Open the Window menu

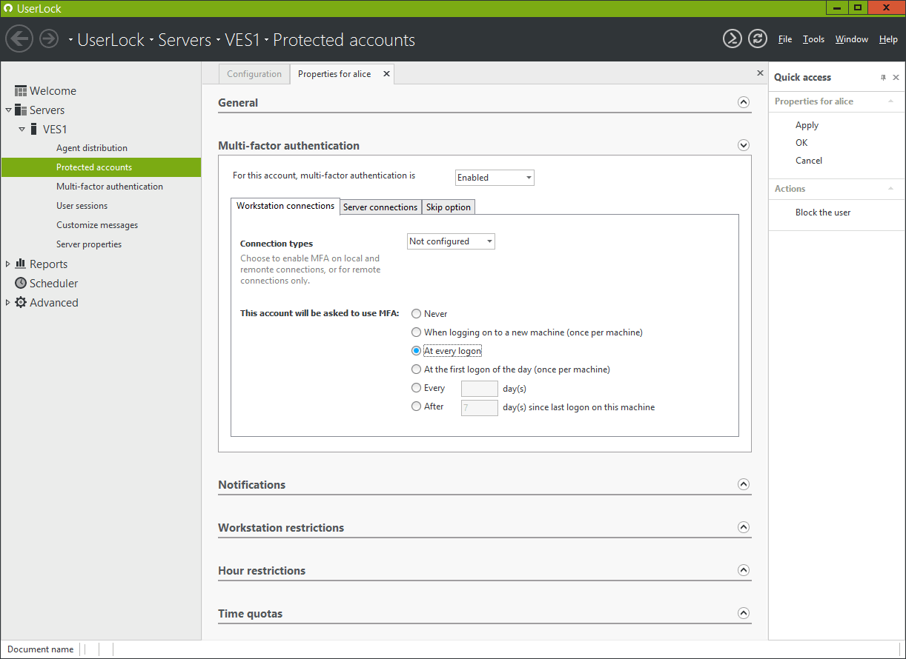(851, 39)
